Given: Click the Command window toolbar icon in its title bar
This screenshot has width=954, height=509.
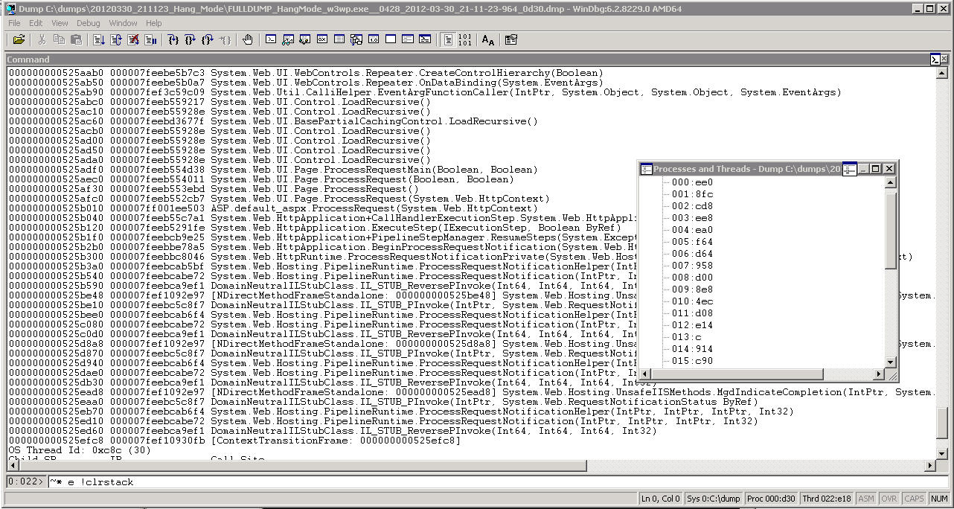Looking at the screenshot, I should pos(935,60).
